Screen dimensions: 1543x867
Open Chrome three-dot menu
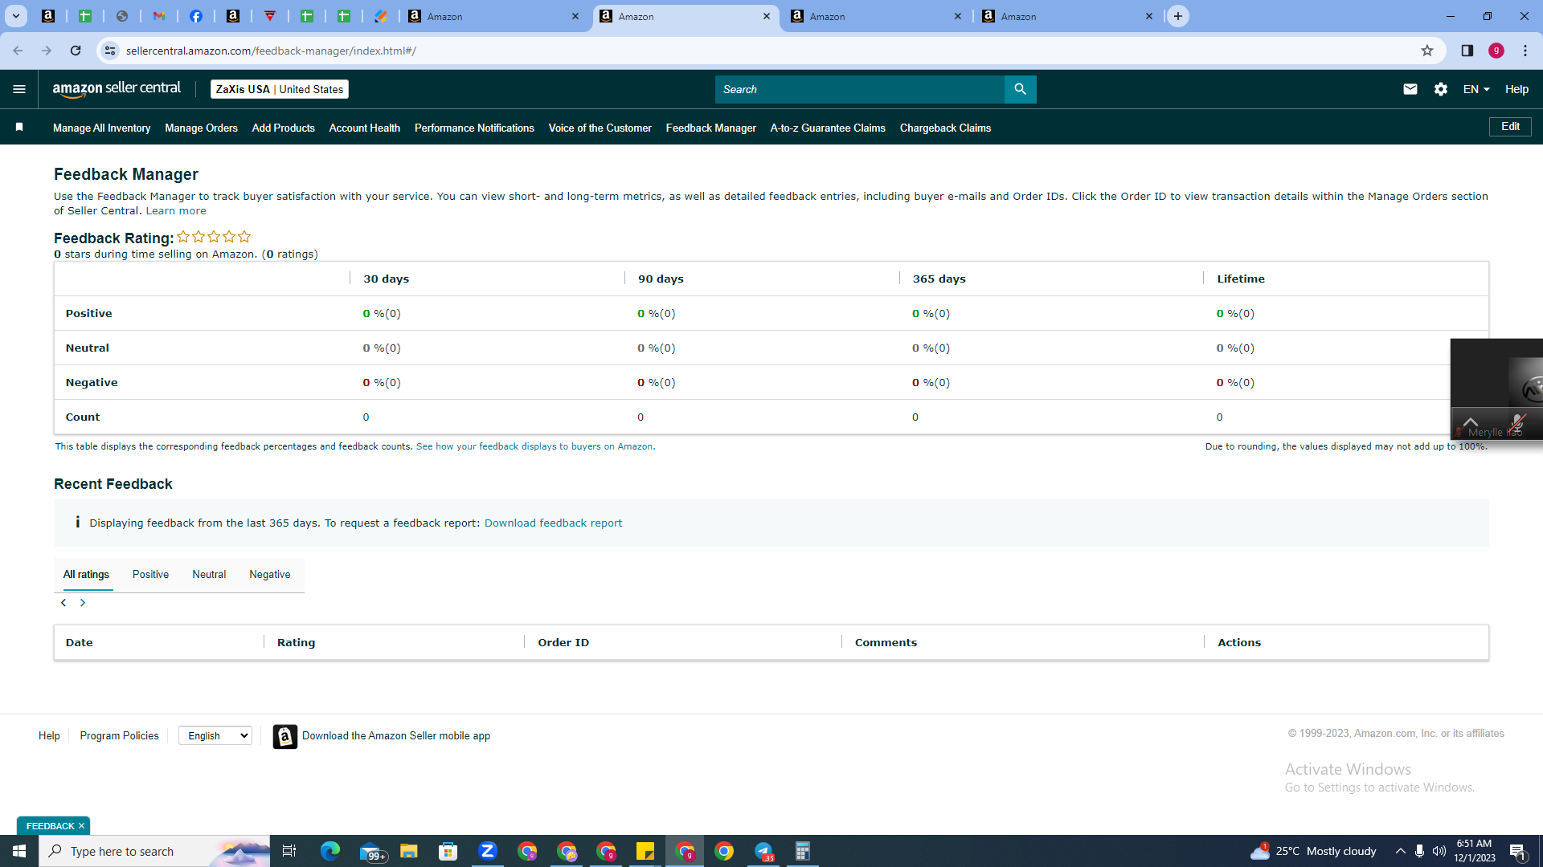[x=1525, y=51]
